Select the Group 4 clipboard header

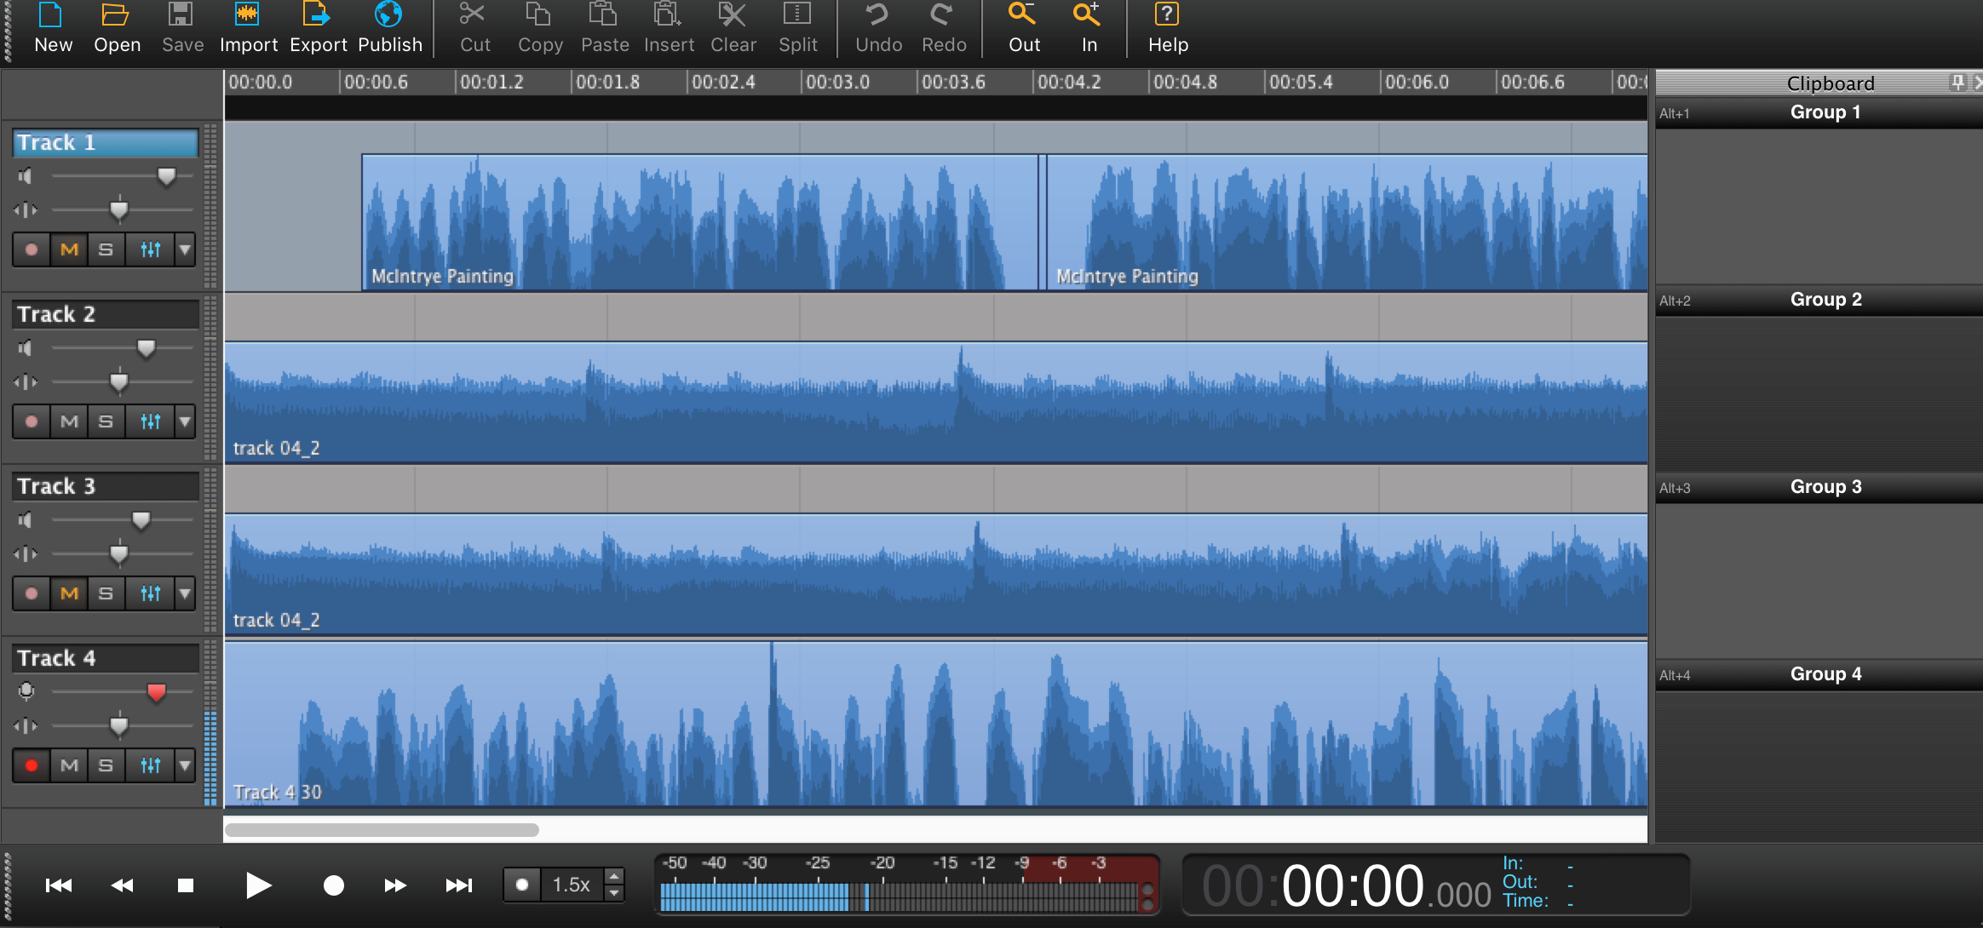pos(1825,674)
